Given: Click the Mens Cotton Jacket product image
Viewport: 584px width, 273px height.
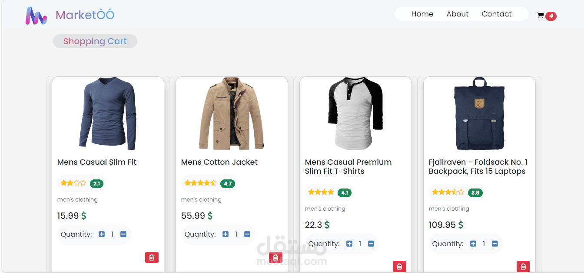Looking at the screenshot, I should [232, 114].
